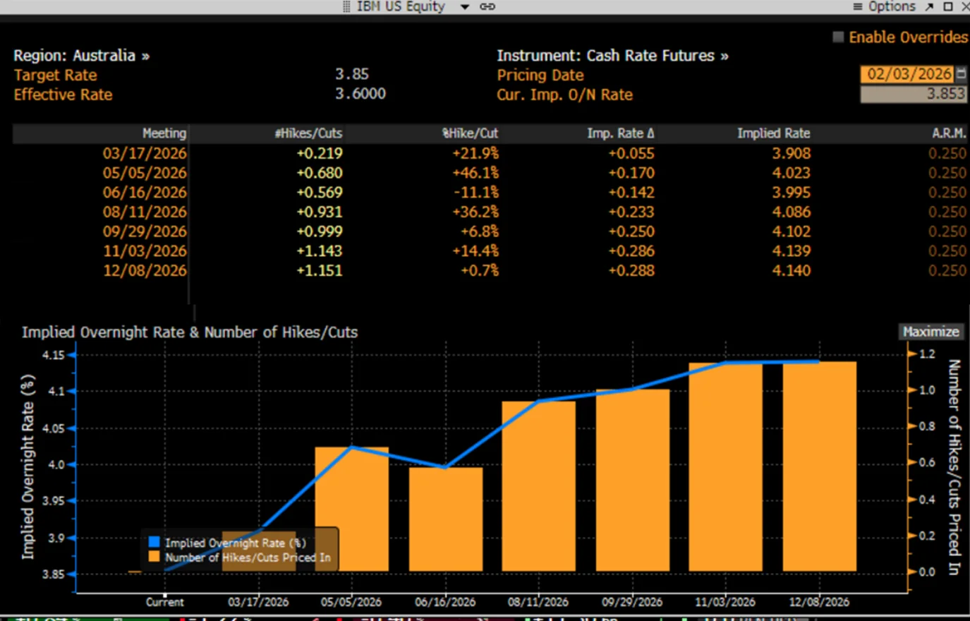Expand the chevron after Region: Australia
Image resolution: width=970 pixels, height=621 pixels.
(145, 55)
